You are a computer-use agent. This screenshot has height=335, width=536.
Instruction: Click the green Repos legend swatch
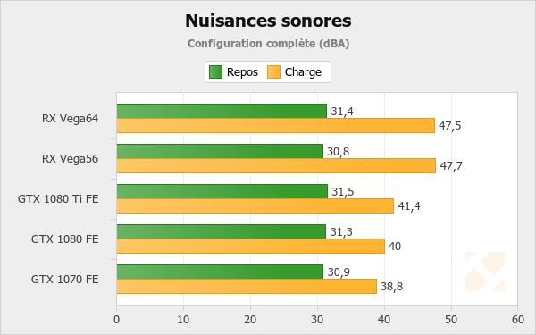(215, 72)
